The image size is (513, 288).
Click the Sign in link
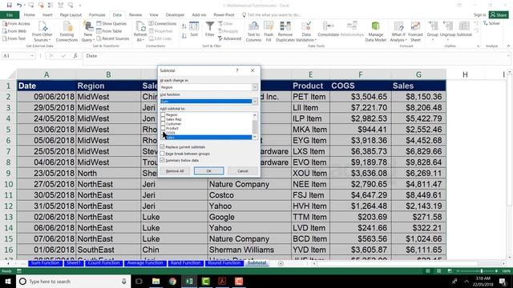(x=479, y=14)
